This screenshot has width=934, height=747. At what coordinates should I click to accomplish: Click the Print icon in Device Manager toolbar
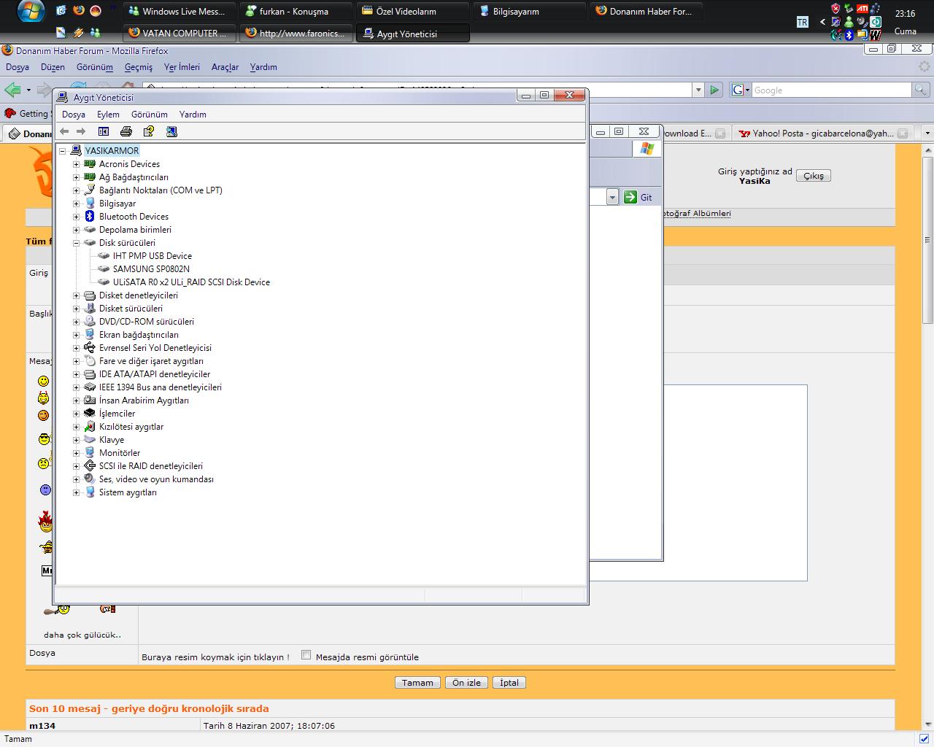(126, 131)
